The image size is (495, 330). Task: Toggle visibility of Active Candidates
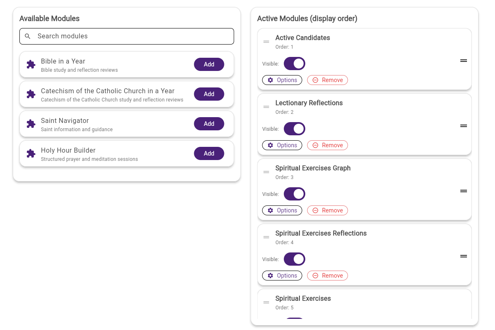[x=294, y=63]
